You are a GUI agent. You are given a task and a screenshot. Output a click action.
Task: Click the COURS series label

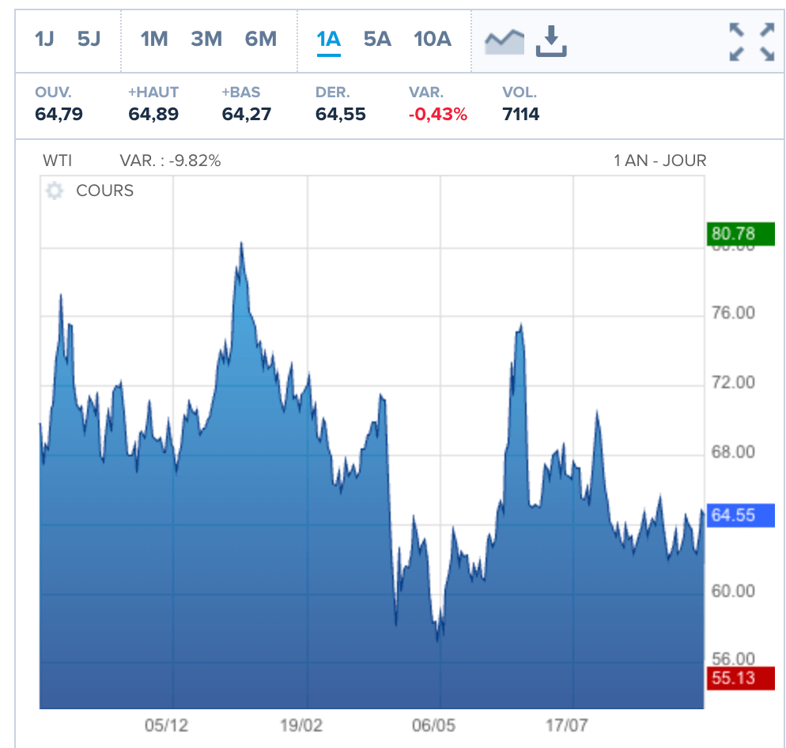(x=104, y=191)
